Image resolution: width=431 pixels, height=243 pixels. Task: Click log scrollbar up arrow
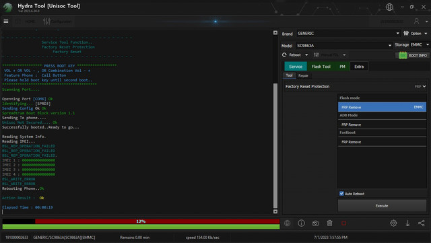click(x=275, y=33)
